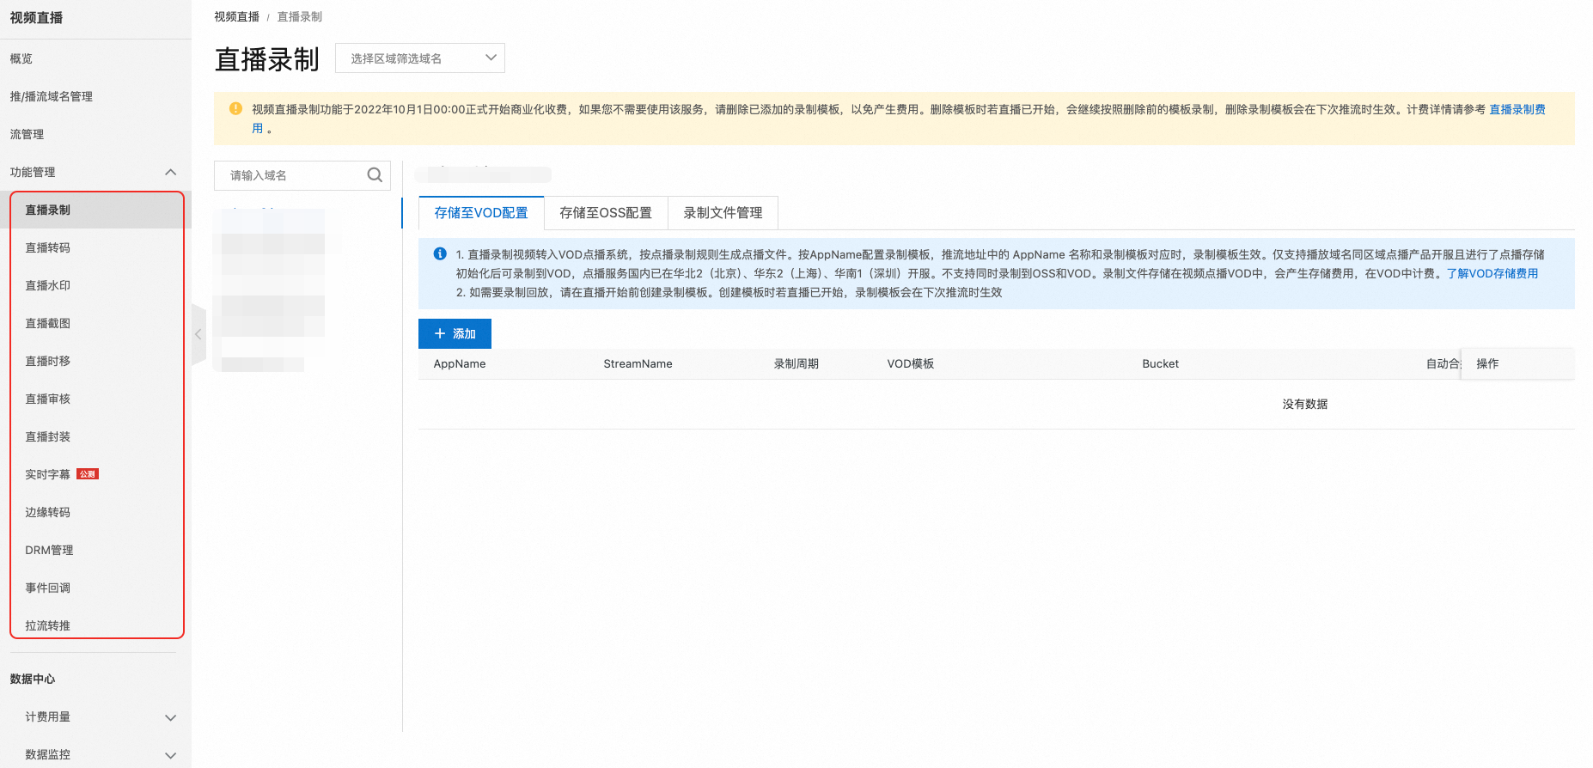Switch to the 存储至VOD配置 tab
This screenshot has width=1593, height=768.
[x=481, y=213]
